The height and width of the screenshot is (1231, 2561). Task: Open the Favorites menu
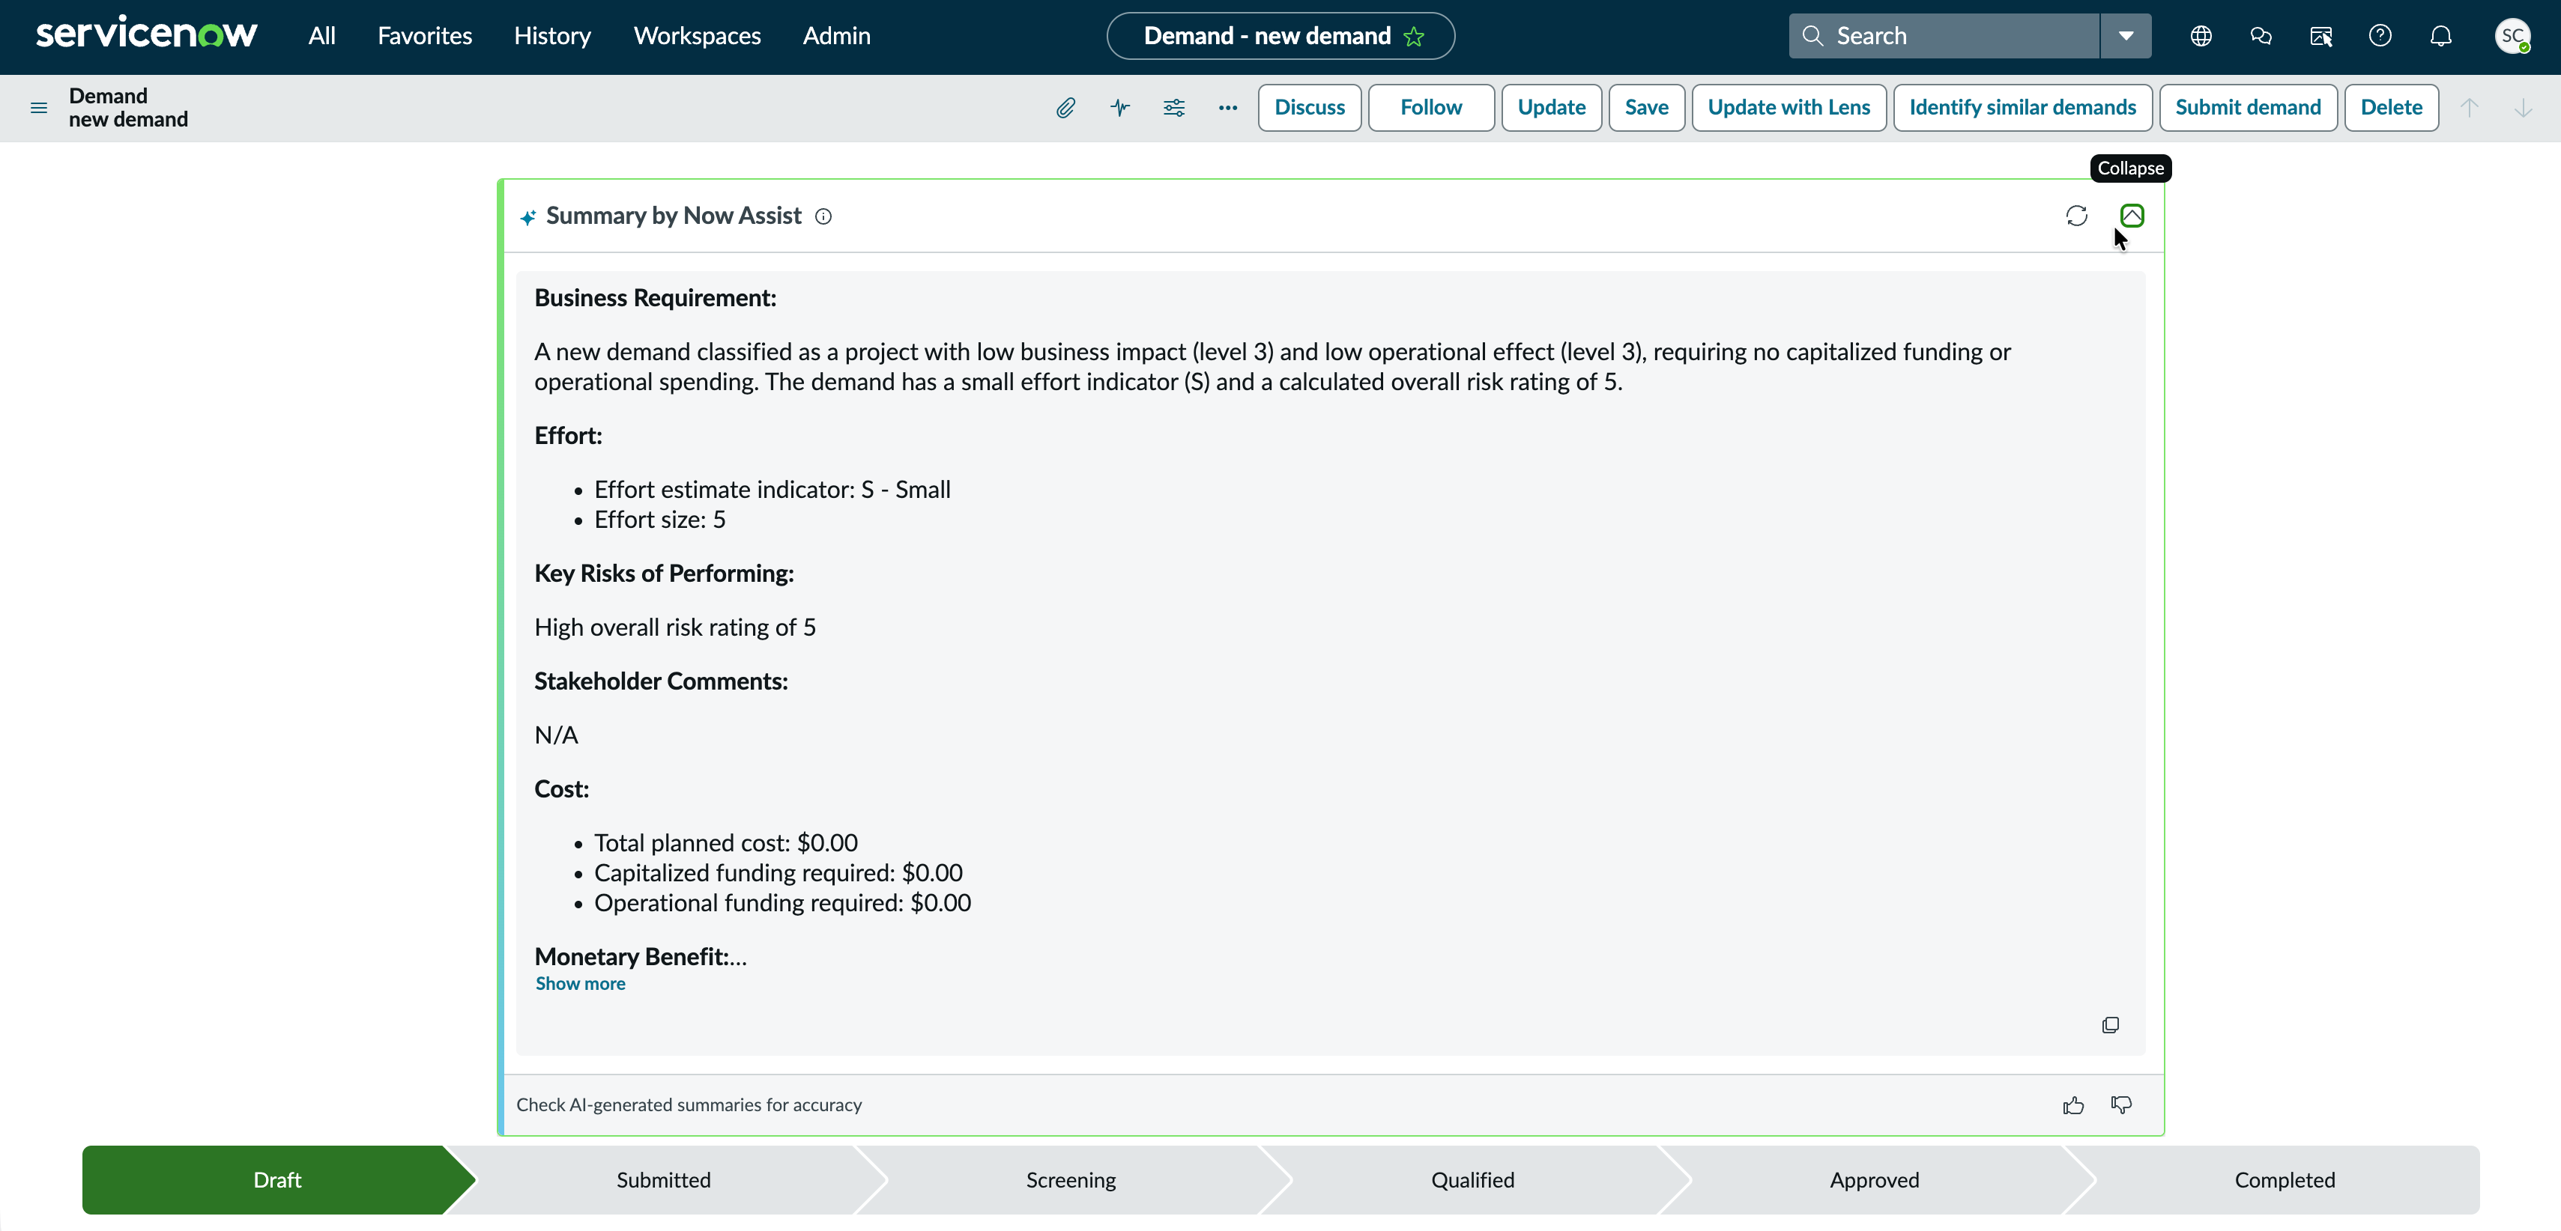[425, 36]
